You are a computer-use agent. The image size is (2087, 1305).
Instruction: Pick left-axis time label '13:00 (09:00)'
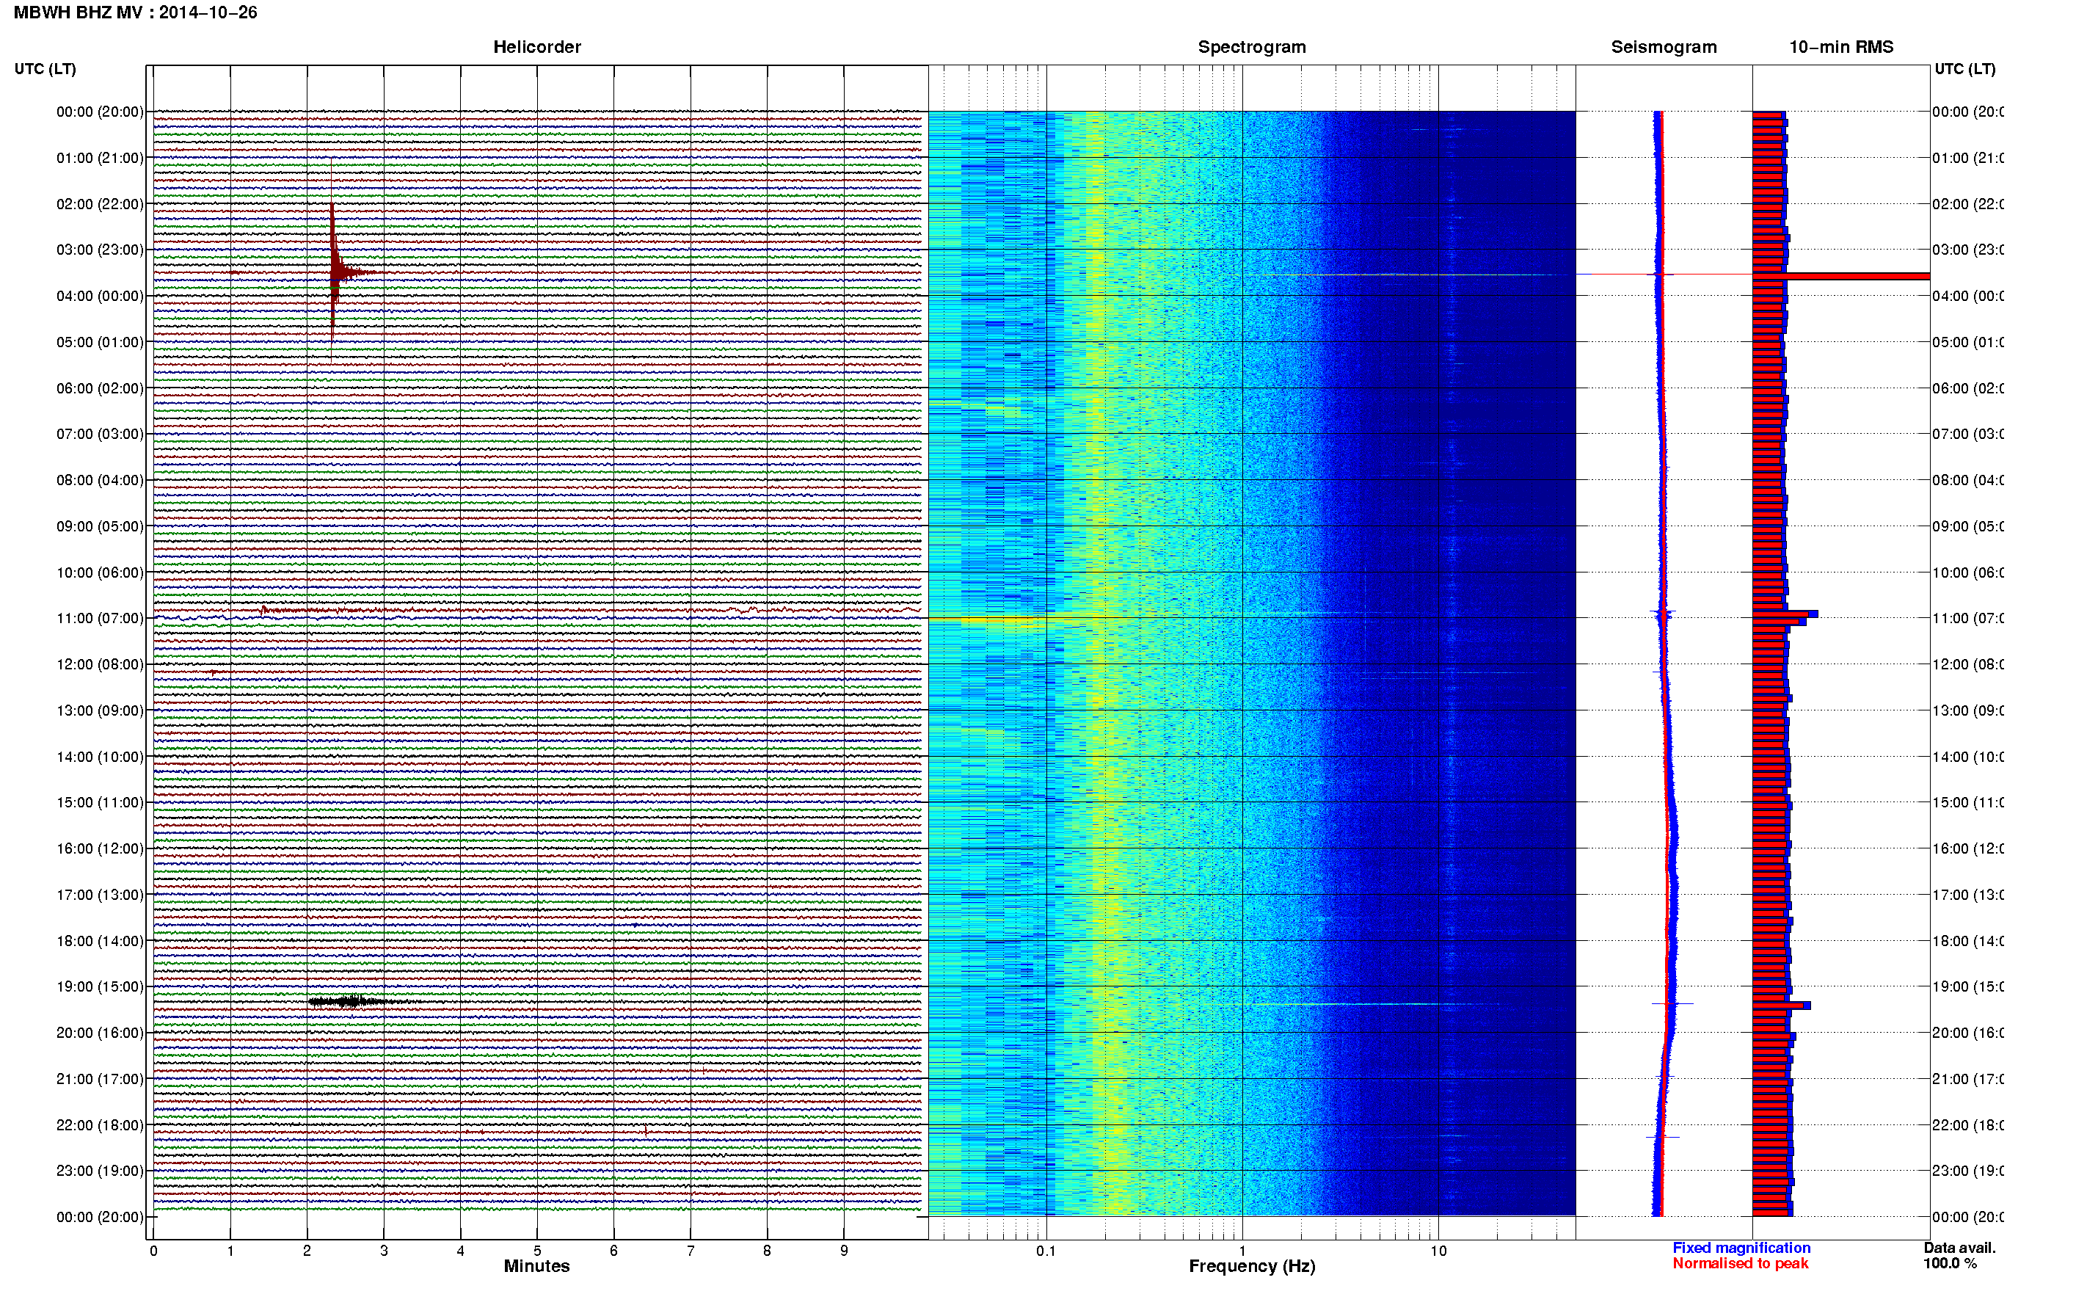100,710
